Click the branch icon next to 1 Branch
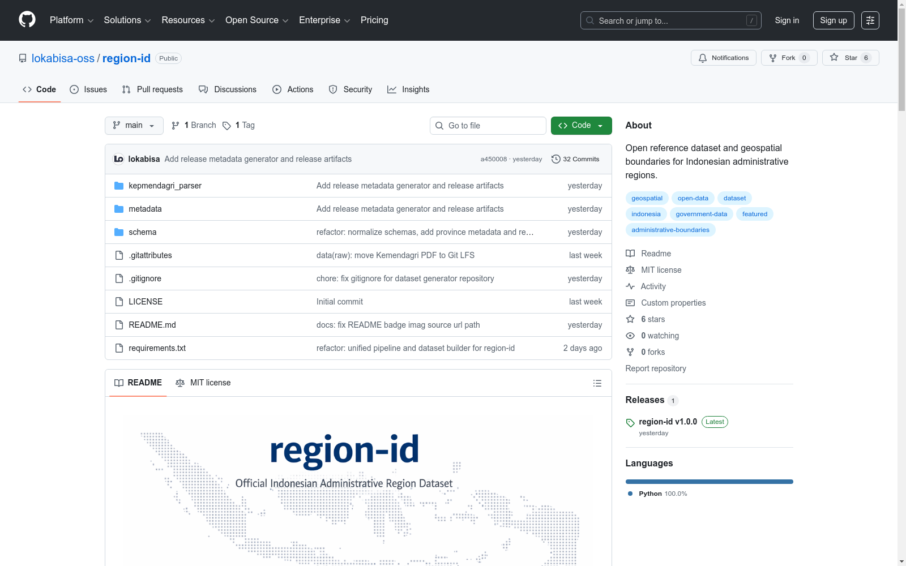 point(176,126)
